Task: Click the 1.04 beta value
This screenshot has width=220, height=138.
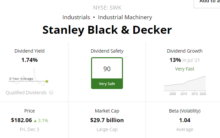Action: tap(185, 120)
